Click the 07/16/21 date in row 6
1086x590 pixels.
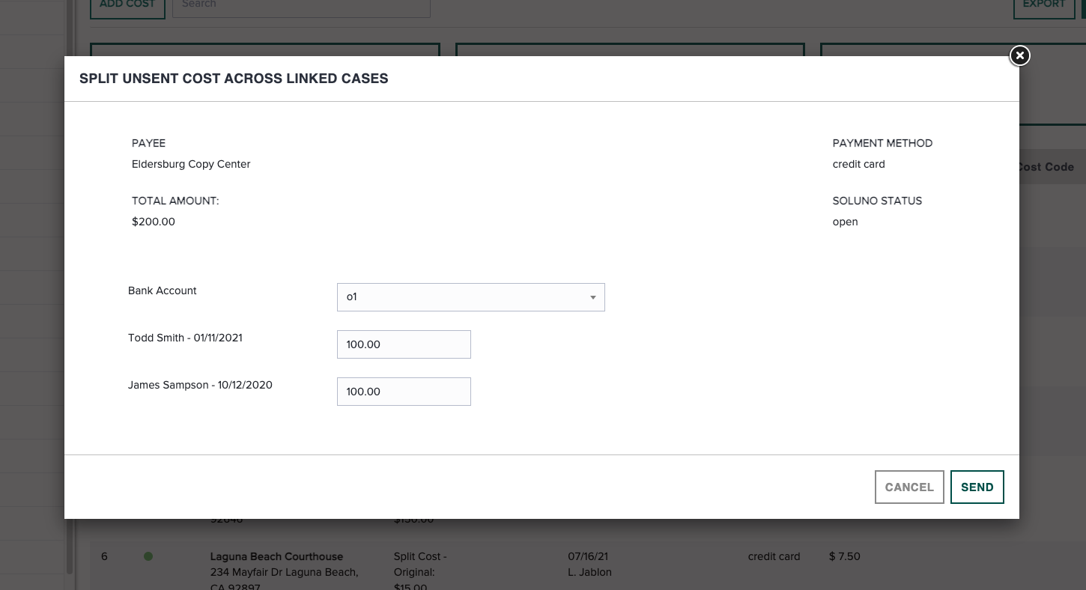589,556
